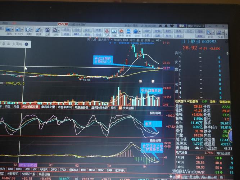
Task: Select the 陆股通持股 tab
Action: coord(82,108)
